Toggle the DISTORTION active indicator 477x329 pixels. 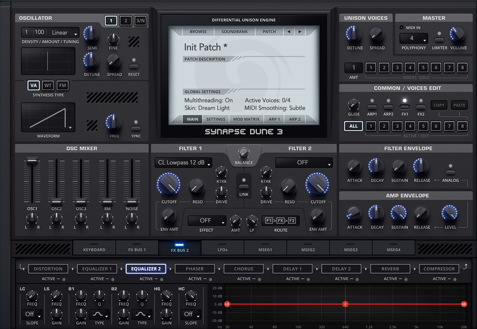[64, 279]
